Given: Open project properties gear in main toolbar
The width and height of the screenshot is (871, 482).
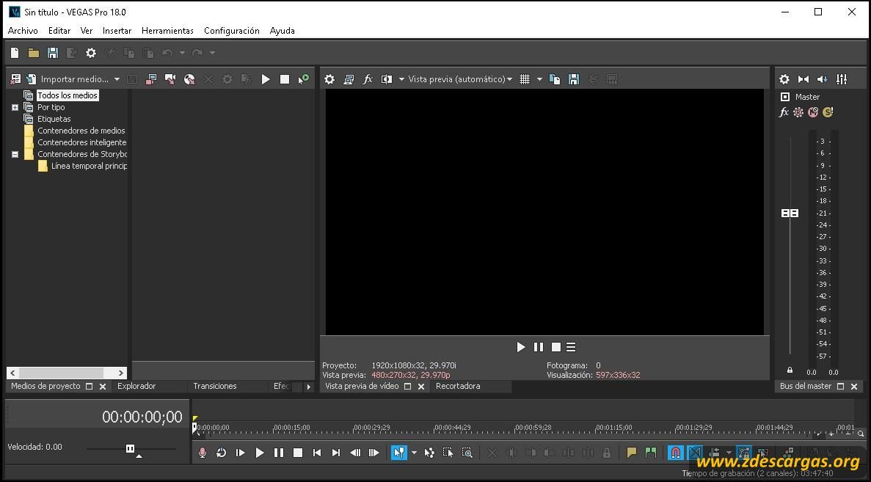Looking at the screenshot, I should tap(90, 53).
